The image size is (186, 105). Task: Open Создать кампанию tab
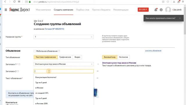point(63,10)
